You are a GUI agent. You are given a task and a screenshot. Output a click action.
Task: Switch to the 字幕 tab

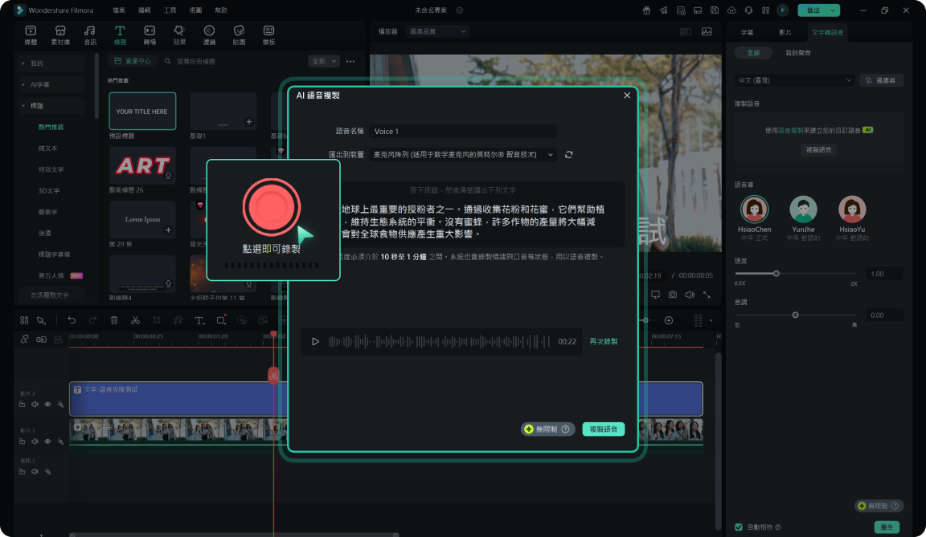747,33
